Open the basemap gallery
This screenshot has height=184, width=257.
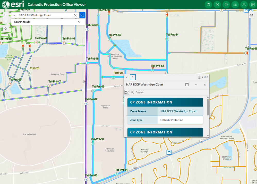pos(253,5)
